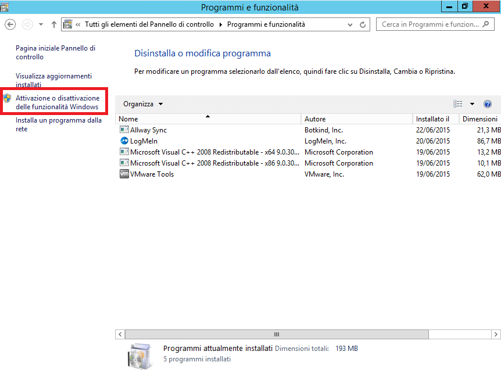Expand the address bar history chevron
Image resolution: width=501 pixels, height=373 pixels.
pyautogui.click(x=350, y=24)
